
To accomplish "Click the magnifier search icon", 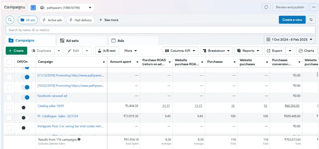I will 10,20.
